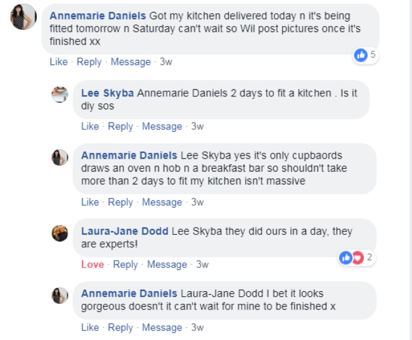The image size is (412, 340).
Task: Click the thumbs-up reaction icon on the top comment
Action: coord(361,55)
